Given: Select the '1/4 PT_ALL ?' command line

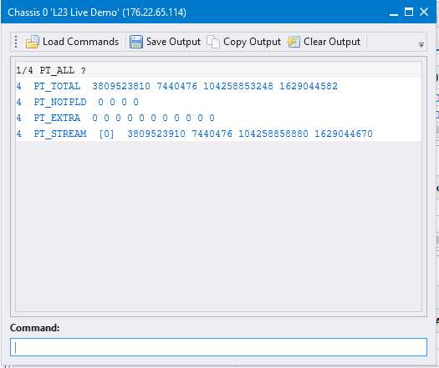Looking at the screenshot, I should point(51,70).
